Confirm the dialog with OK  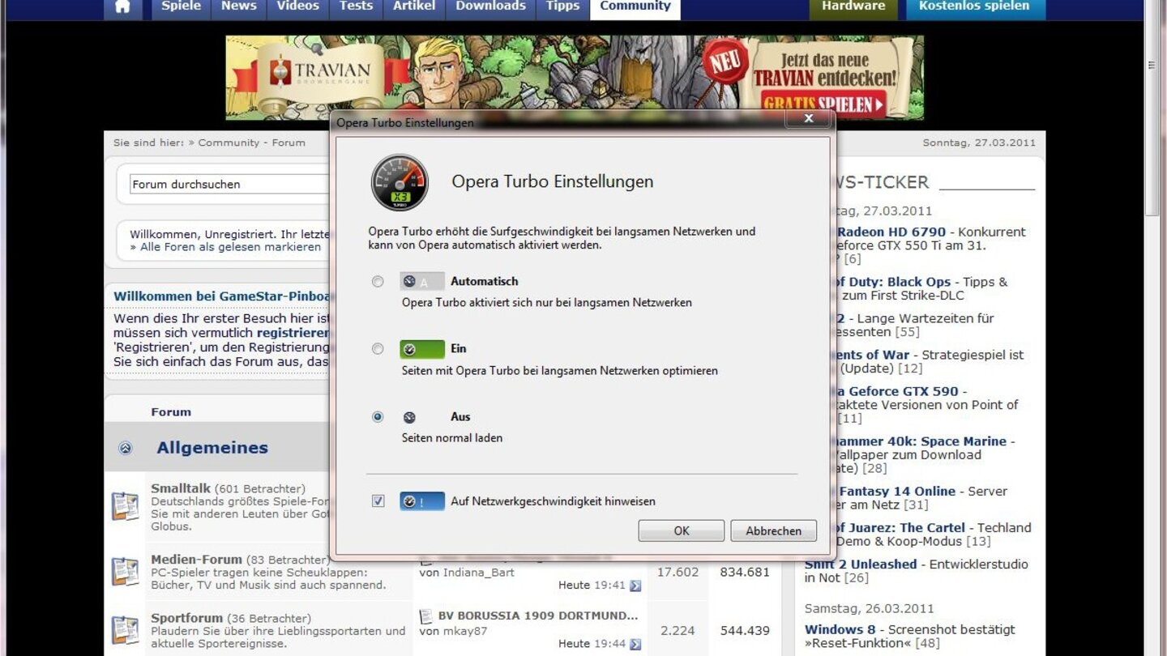[681, 530]
